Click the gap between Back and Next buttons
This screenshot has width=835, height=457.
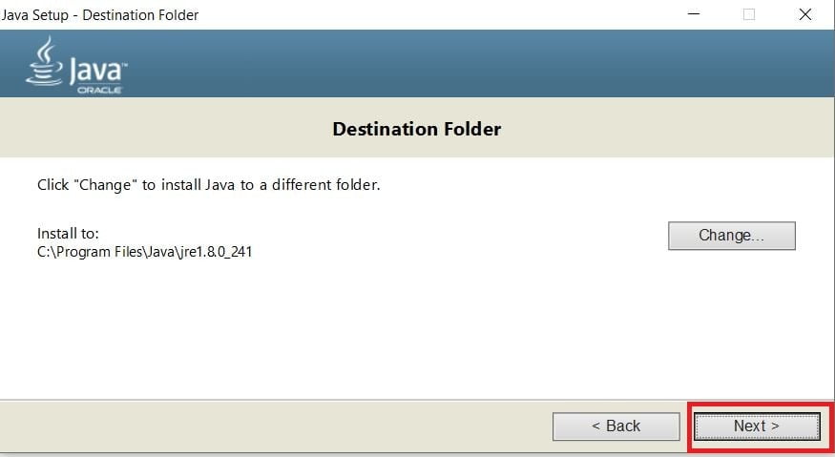coord(687,426)
